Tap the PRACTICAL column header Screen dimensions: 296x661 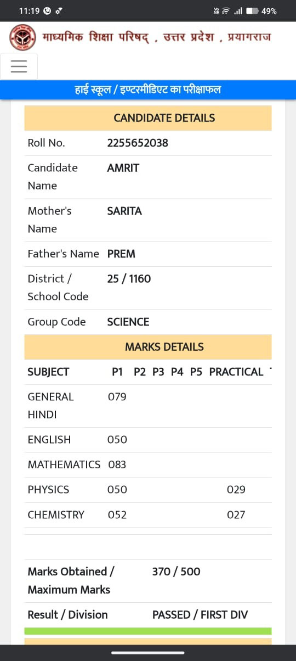point(236,372)
